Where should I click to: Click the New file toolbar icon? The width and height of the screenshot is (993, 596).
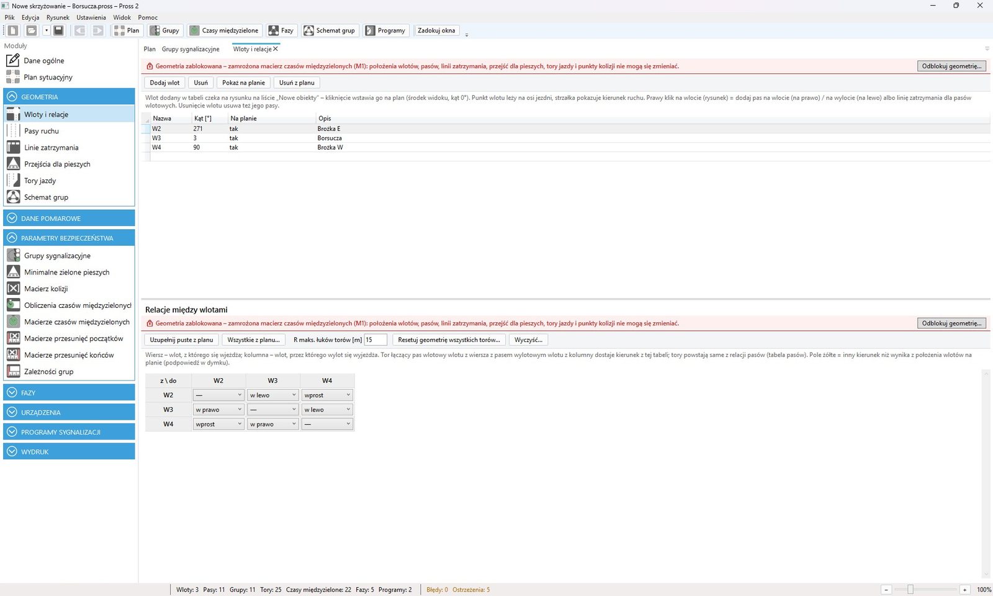(x=13, y=30)
